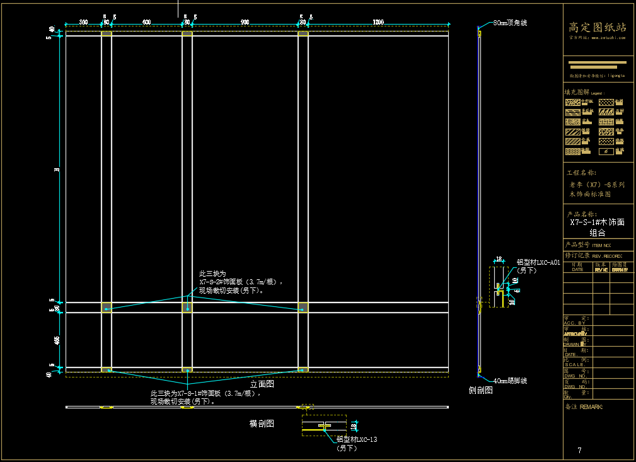Click the blank legend swatch at bottom right

606,152
